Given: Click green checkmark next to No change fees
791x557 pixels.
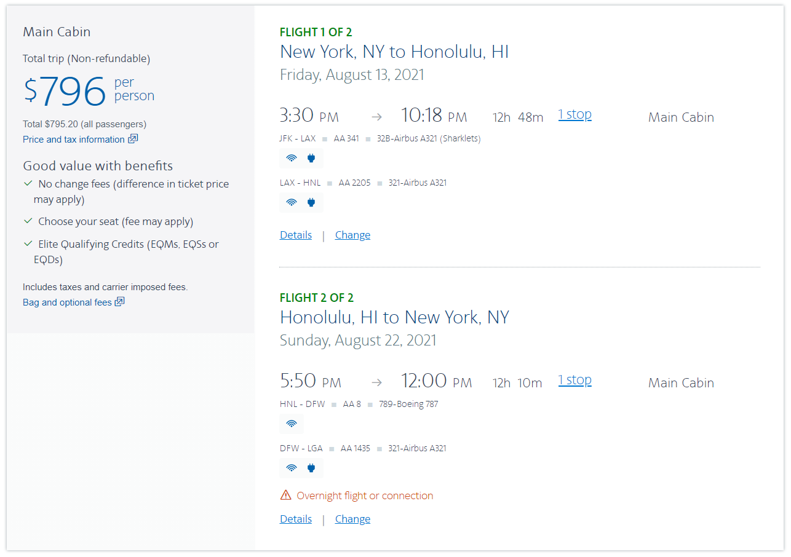Looking at the screenshot, I should [28, 183].
